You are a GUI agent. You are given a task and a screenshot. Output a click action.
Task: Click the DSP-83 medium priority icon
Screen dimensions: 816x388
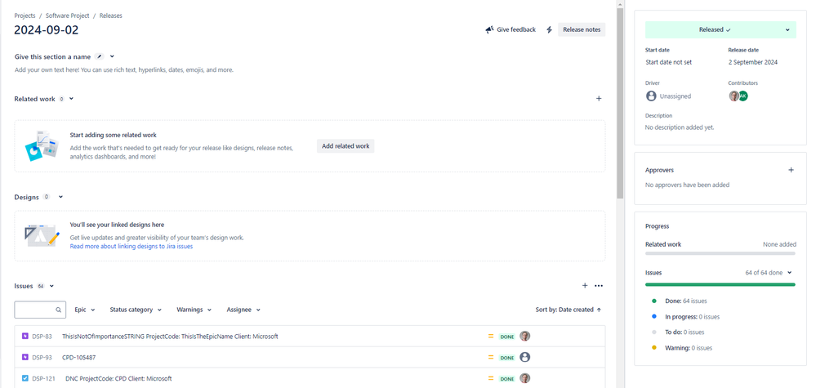[490, 336]
